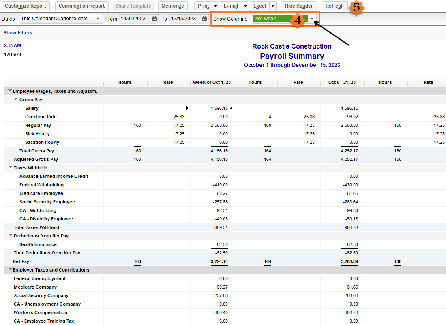The image size is (446, 325).
Task: Select the Overtime Rate row label
Action: pyautogui.click(x=41, y=117)
